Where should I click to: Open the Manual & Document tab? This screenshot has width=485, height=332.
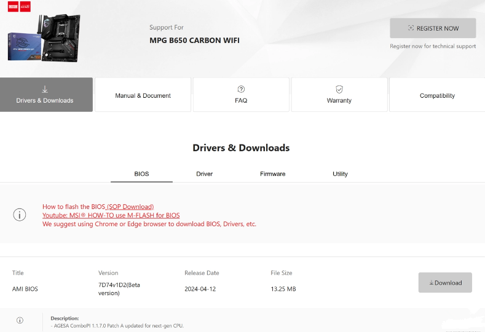tap(143, 95)
